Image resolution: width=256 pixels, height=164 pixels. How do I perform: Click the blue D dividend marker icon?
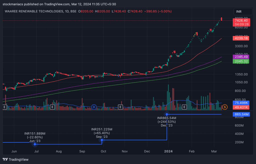click(94, 107)
